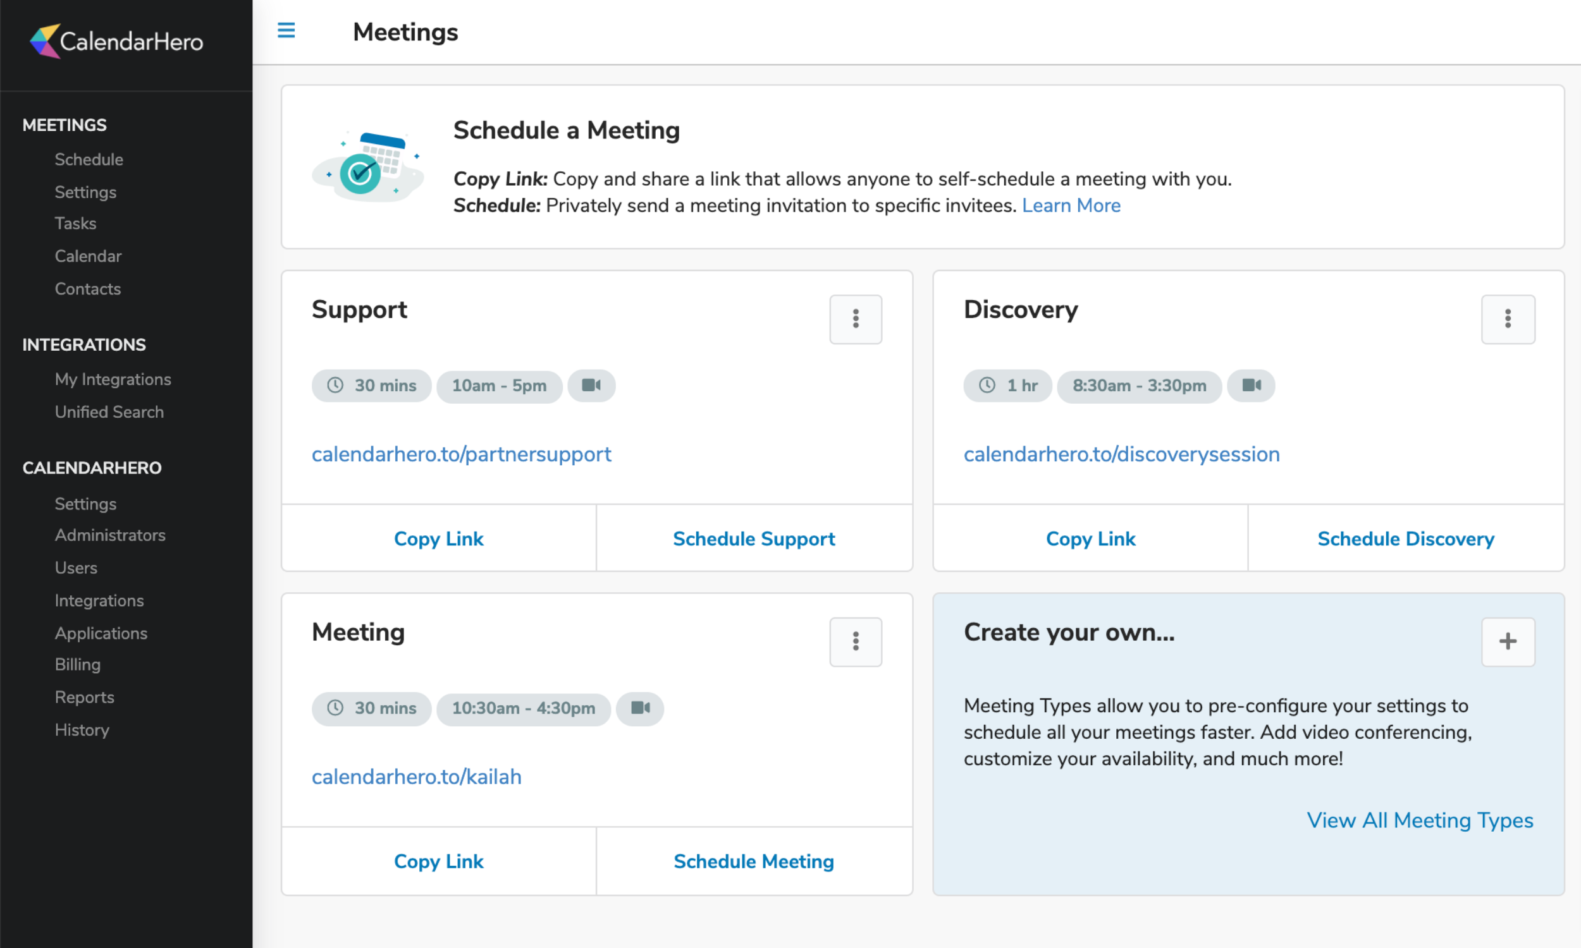The width and height of the screenshot is (1581, 948).
Task: Click the Meeting card video camera badge
Action: click(639, 708)
